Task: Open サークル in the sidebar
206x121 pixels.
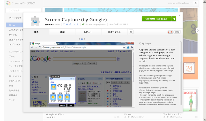Action: pyautogui.click(x=13, y=35)
